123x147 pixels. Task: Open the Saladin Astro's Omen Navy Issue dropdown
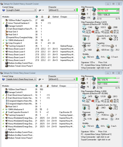(21, 79)
